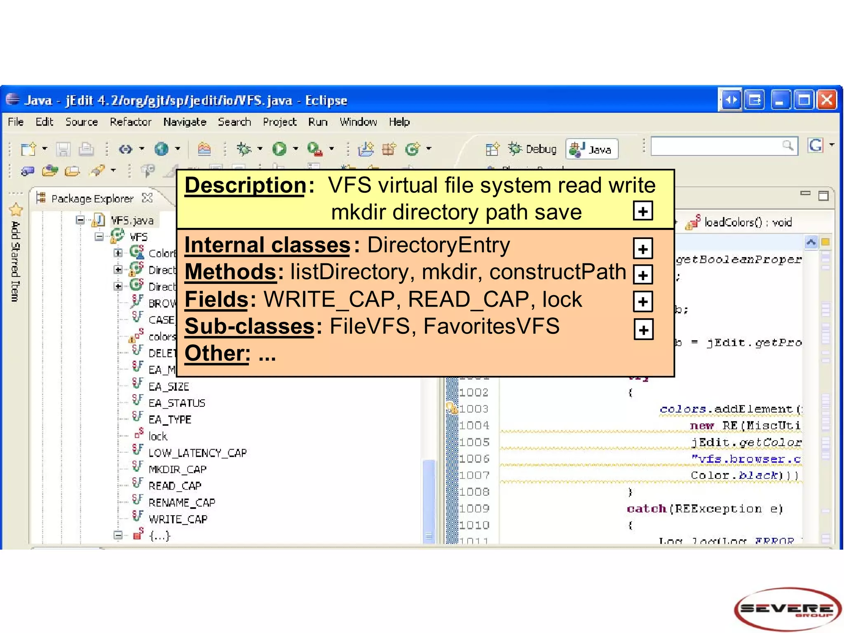This screenshot has height=633, width=844.
Task: Expand the Sub-classes plus box
Action: (x=643, y=330)
